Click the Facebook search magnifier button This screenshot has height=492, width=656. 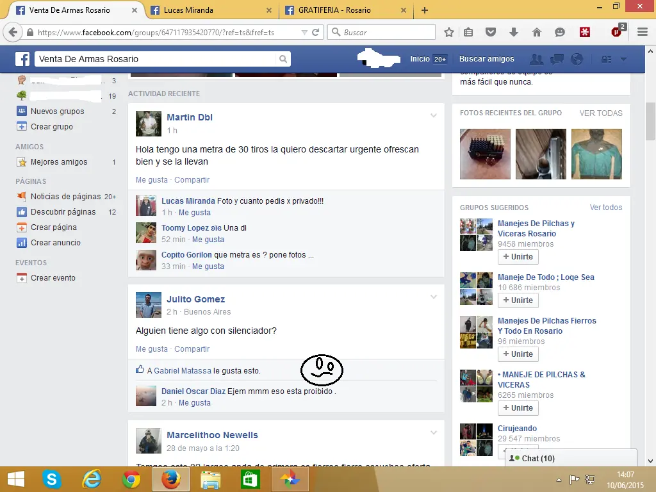pos(283,59)
